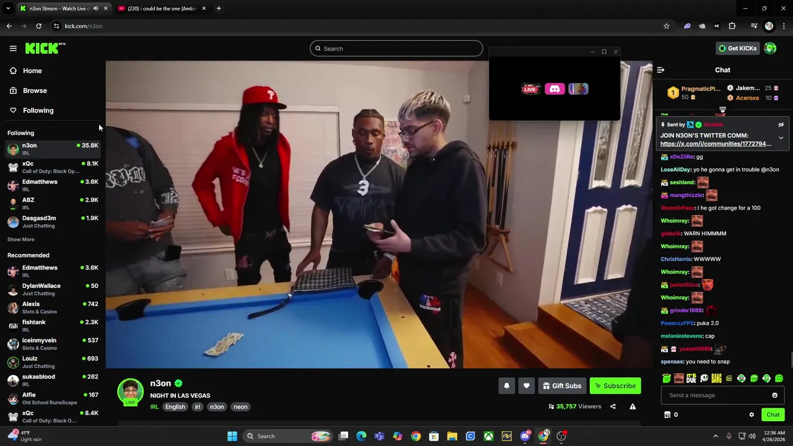Screen dimensions: 793x446
Task: Collapse chat with the arrow icon
Action: [660, 70]
